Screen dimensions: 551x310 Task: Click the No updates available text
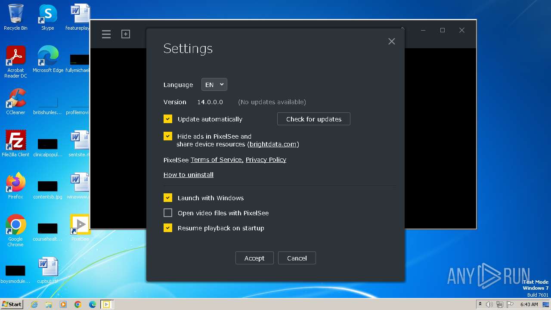(272, 102)
